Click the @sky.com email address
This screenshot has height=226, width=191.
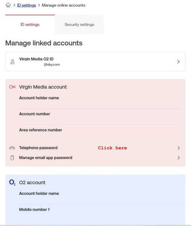[x=52, y=64]
